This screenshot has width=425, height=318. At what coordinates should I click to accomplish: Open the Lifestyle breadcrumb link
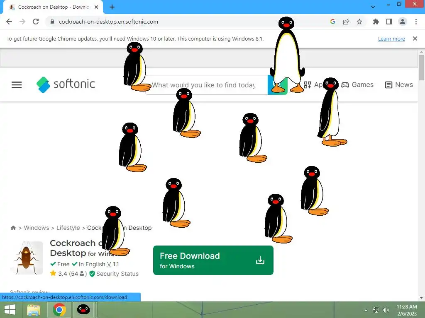pos(68,228)
